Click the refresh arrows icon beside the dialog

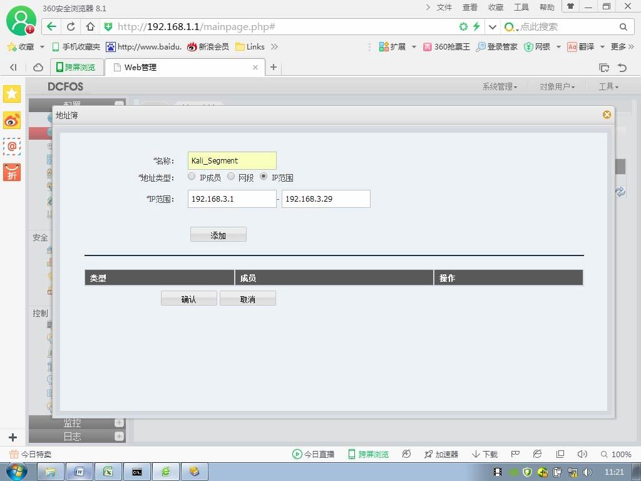pos(620,192)
